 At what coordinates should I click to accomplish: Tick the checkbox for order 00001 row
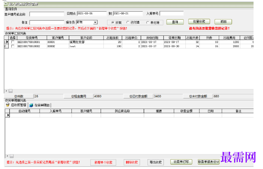pos(13,42)
